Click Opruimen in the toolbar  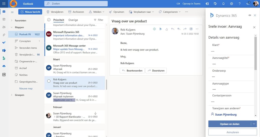tap(116, 12)
